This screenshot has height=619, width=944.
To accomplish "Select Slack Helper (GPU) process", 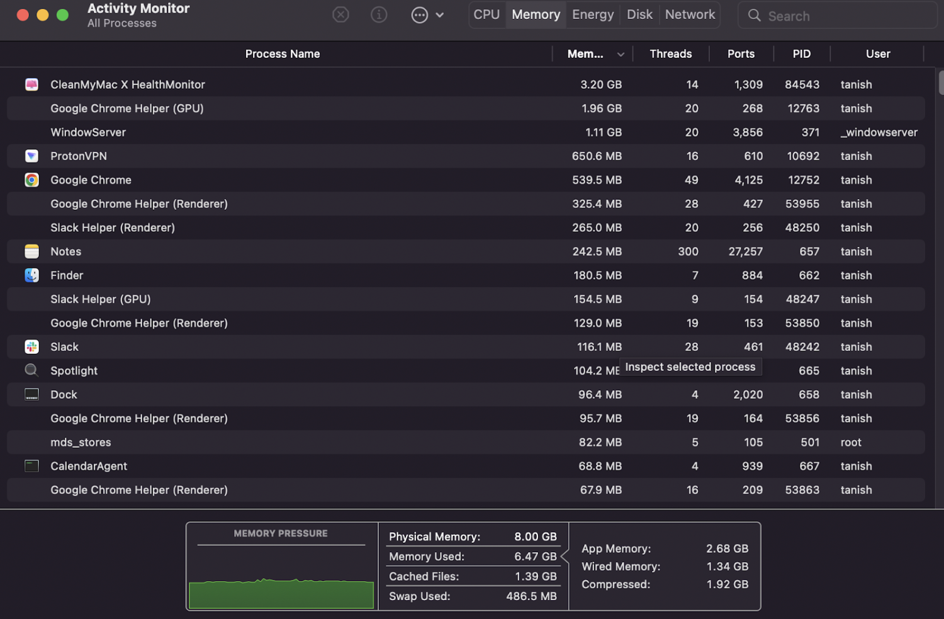I will click(466, 299).
